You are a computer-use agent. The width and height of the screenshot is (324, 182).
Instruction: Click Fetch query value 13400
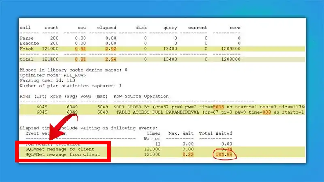pos(170,49)
